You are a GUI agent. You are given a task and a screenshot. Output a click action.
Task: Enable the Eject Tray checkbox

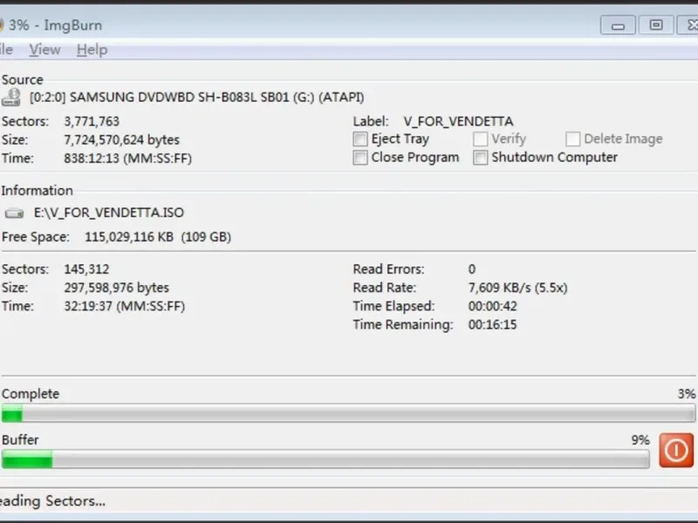360,139
